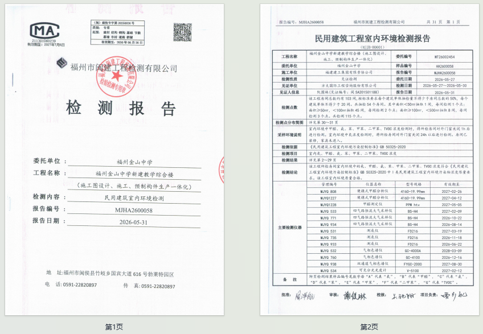
Task: Click instrument number 'MJYQ 532'
Action: click(329, 251)
